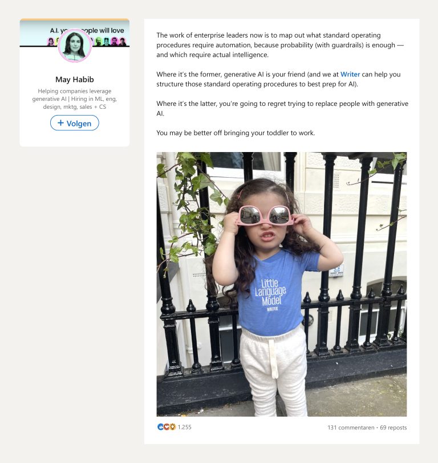Follow May Habib with the Volgen button
The width and height of the screenshot is (438, 463).
(75, 123)
